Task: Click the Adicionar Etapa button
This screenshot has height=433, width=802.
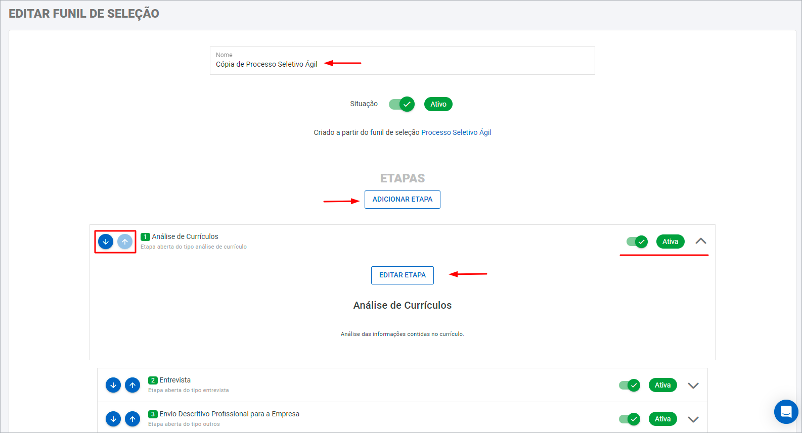Action: pyautogui.click(x=402, y=200)
